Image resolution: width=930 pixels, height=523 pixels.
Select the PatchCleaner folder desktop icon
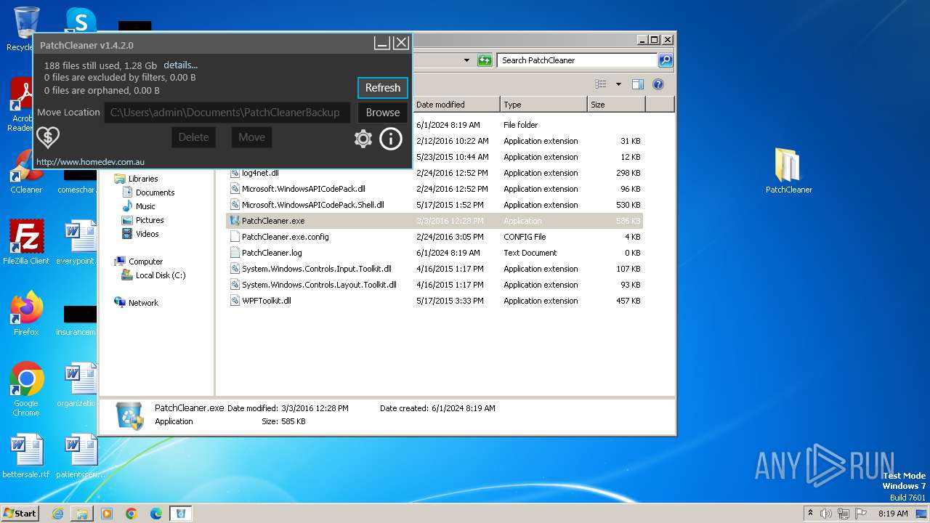click(789, 171)
